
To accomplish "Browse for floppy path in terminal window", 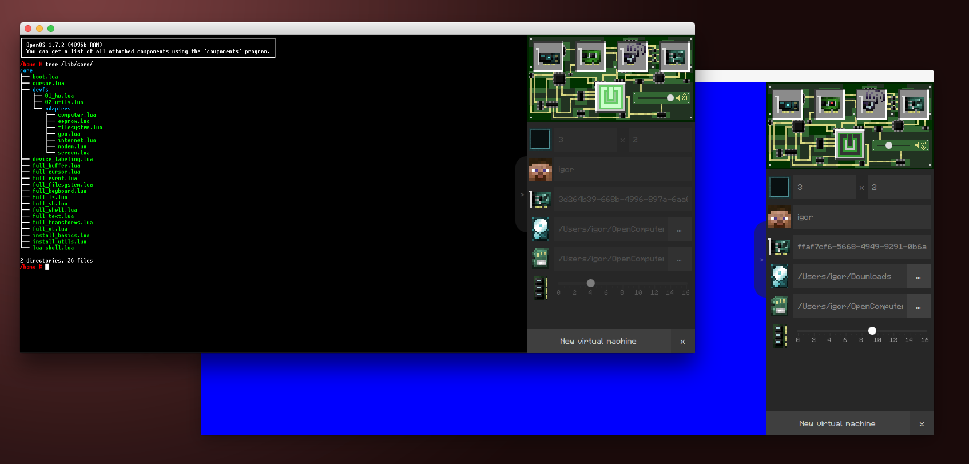I will tap(680, 259).
